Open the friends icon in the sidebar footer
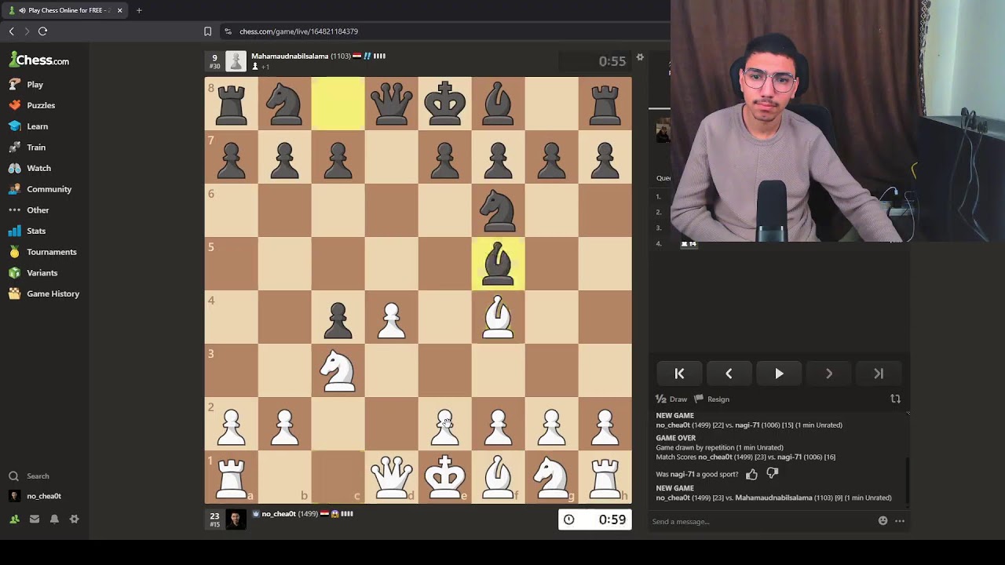The image size is (1005, 565). (x=14, y=519)
